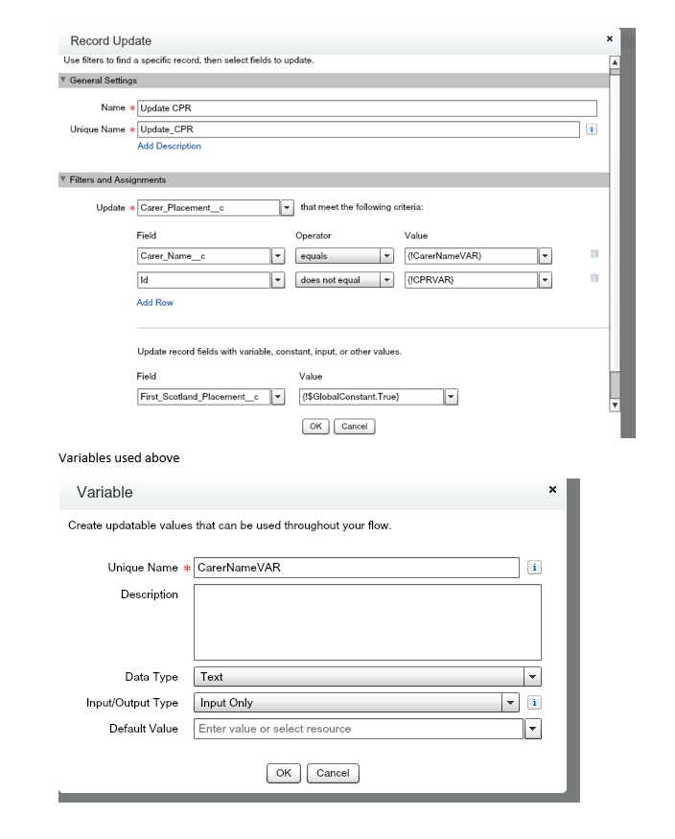Viewport: 675px width, 839px height.
Task: Open the {!CarerNameVAR} value dropdown
Action: (546, 256)
